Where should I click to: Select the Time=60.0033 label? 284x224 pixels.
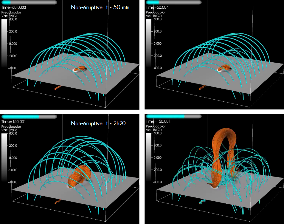(x=13, y=7)
